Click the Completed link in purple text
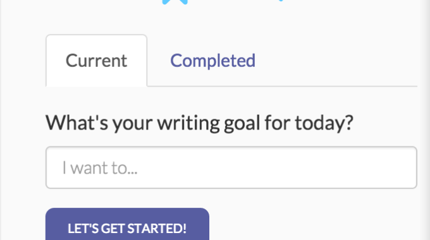The image size is (430, 240). point(212,61)
